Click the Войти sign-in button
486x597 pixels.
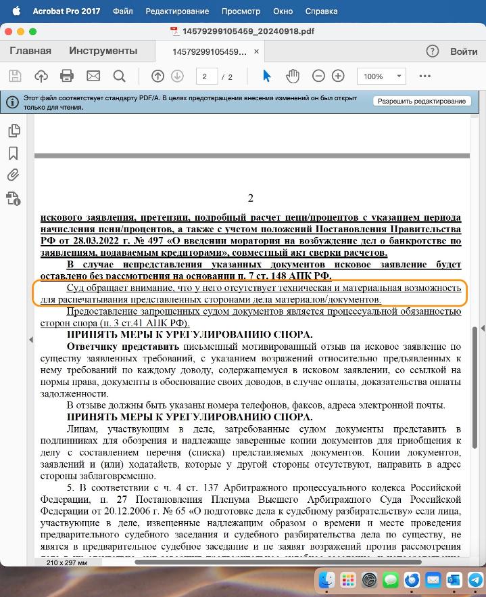[x=464, y=51]
